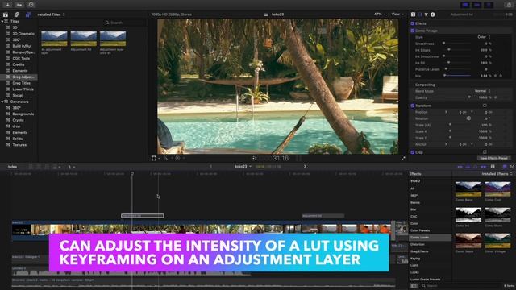Adjust the Mix slider handle
Image resolution: width=516 pixels, height=290 pixels.
tap(444, 76)
